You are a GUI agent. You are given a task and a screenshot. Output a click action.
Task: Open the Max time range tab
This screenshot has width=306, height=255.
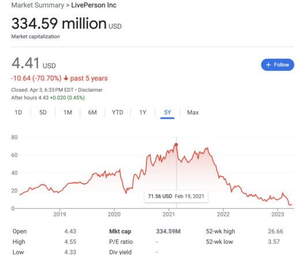[193, 112]
